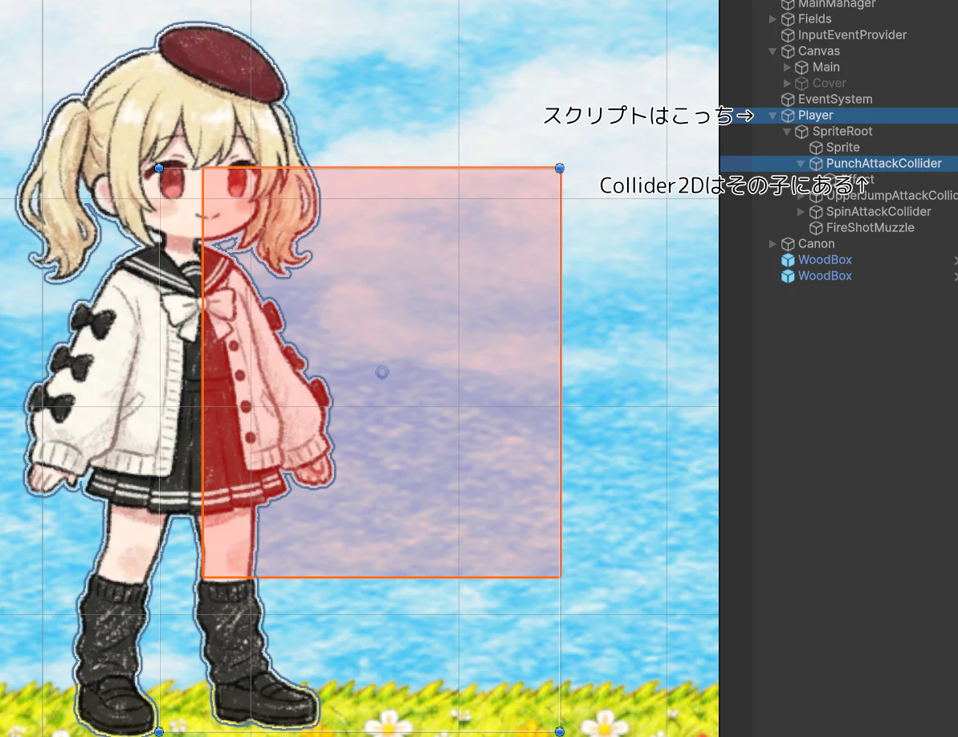The image size is (958, 737).
Task: Click the Canon object cube icon
Action: pos(788,244)
